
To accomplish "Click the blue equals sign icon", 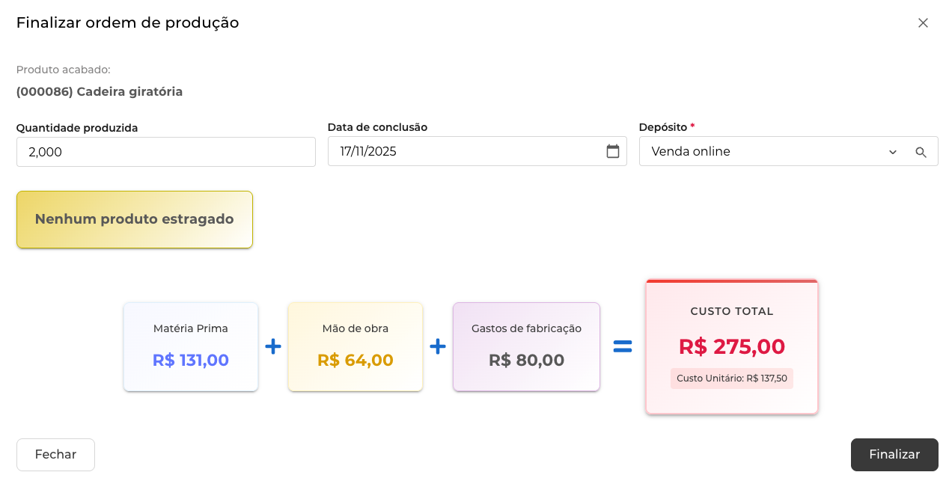I will point(623,346).
